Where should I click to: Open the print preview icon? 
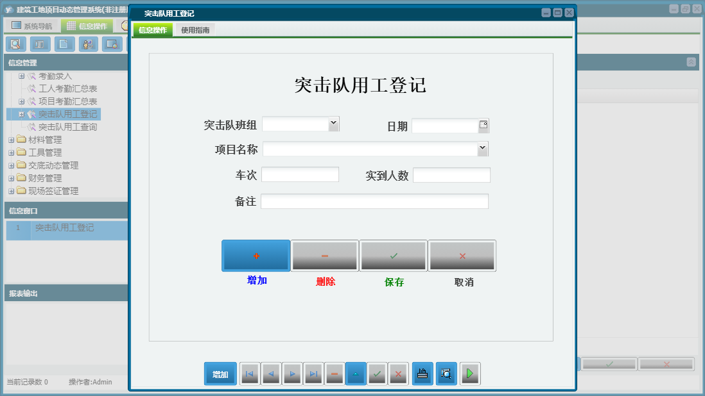coord(446,374)
